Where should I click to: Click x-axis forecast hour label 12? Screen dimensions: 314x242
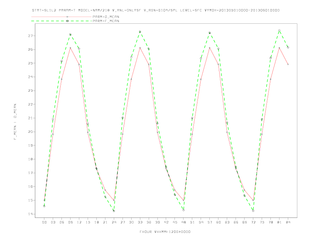(x=79, y=222)
